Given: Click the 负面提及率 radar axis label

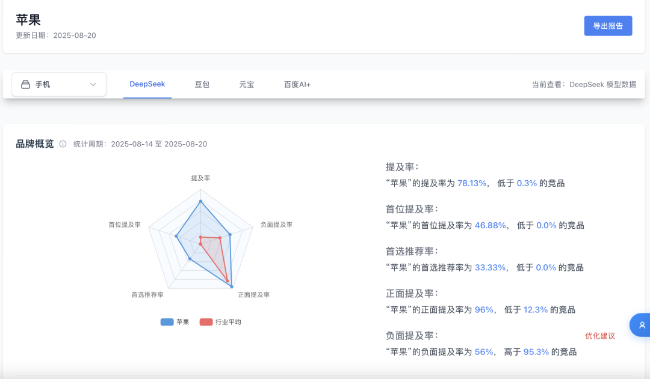Looking at the screenshot, I should (276, 224).
